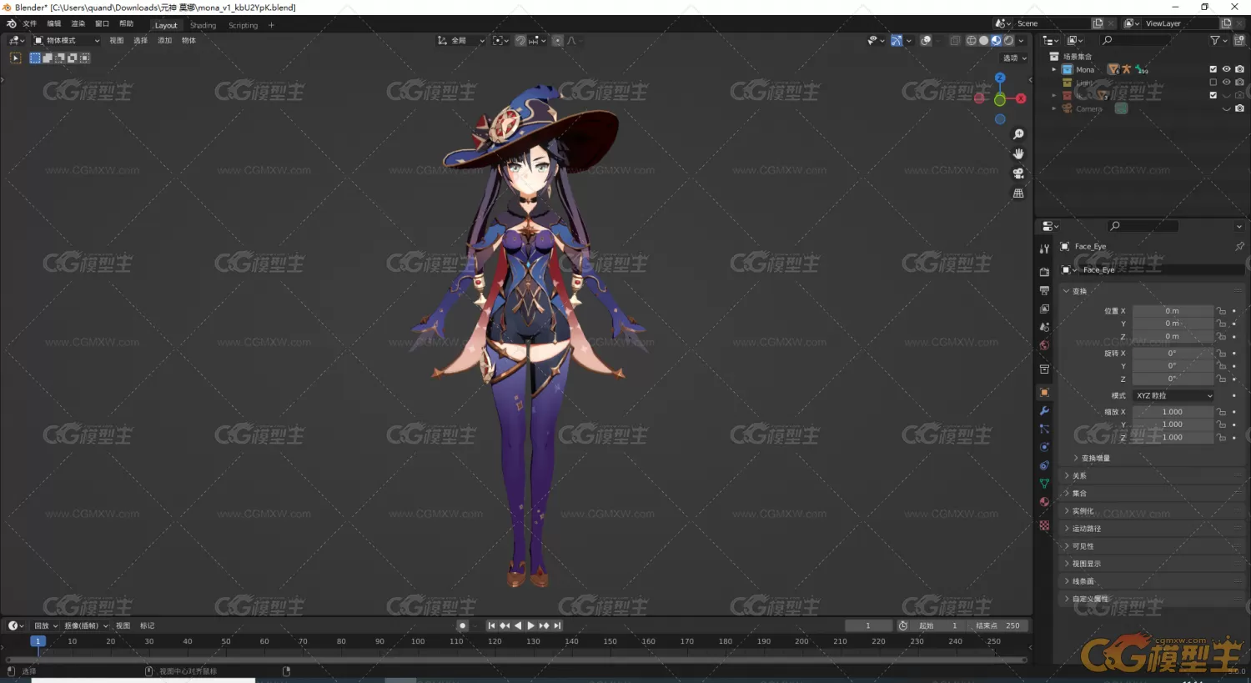Expand the 变换增量 (Delta Transform) subpanel
Screen dimensions: 1251x683
click(x=1091, y=458)
